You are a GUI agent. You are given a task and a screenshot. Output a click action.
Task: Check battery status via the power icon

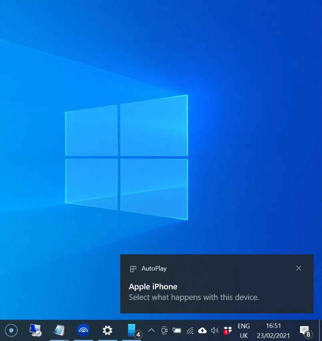pos(177,330)
